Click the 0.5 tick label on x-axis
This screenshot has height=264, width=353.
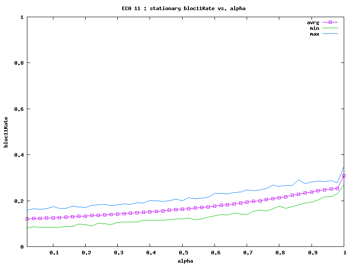pos(183,253)
